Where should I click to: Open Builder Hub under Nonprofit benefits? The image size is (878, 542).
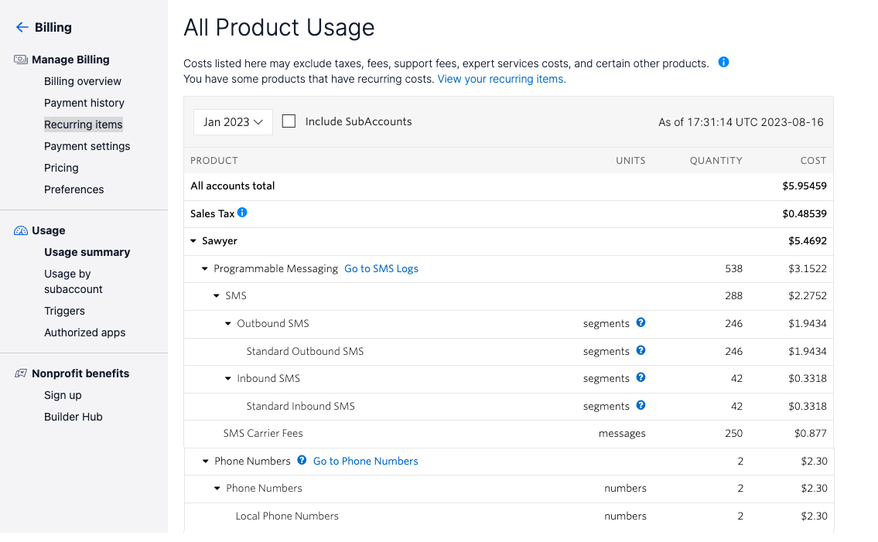click(x=73, y=417)
